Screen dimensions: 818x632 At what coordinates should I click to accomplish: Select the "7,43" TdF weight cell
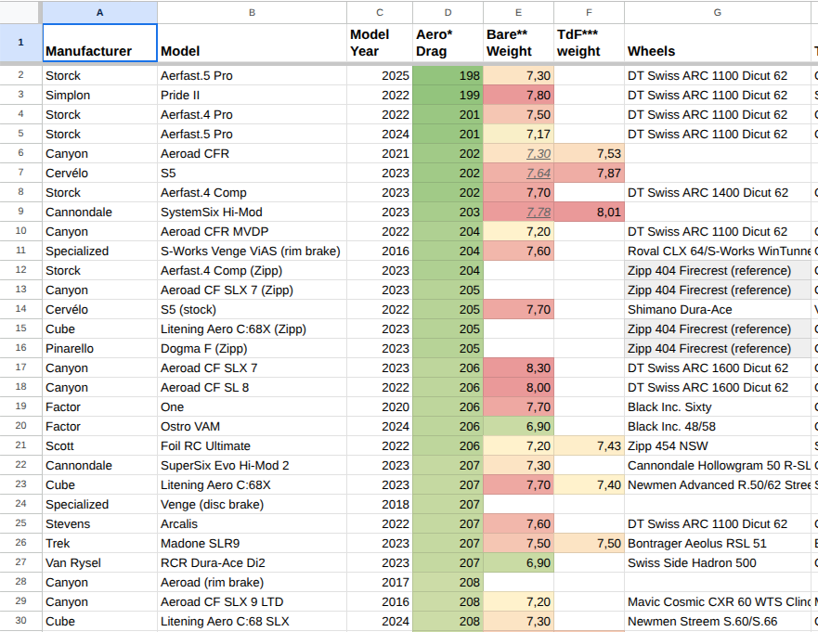(589, 445)
